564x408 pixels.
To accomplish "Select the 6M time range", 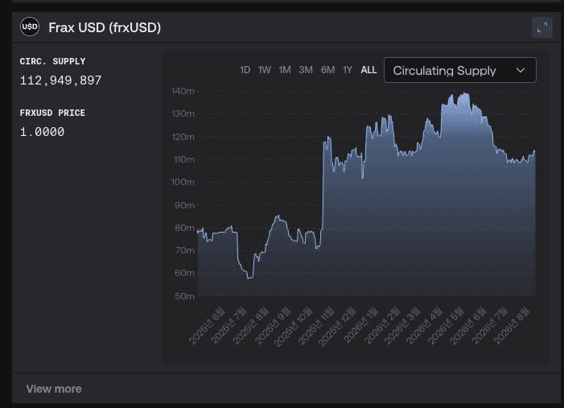I will pyautogui.click(x=327, y=70).
